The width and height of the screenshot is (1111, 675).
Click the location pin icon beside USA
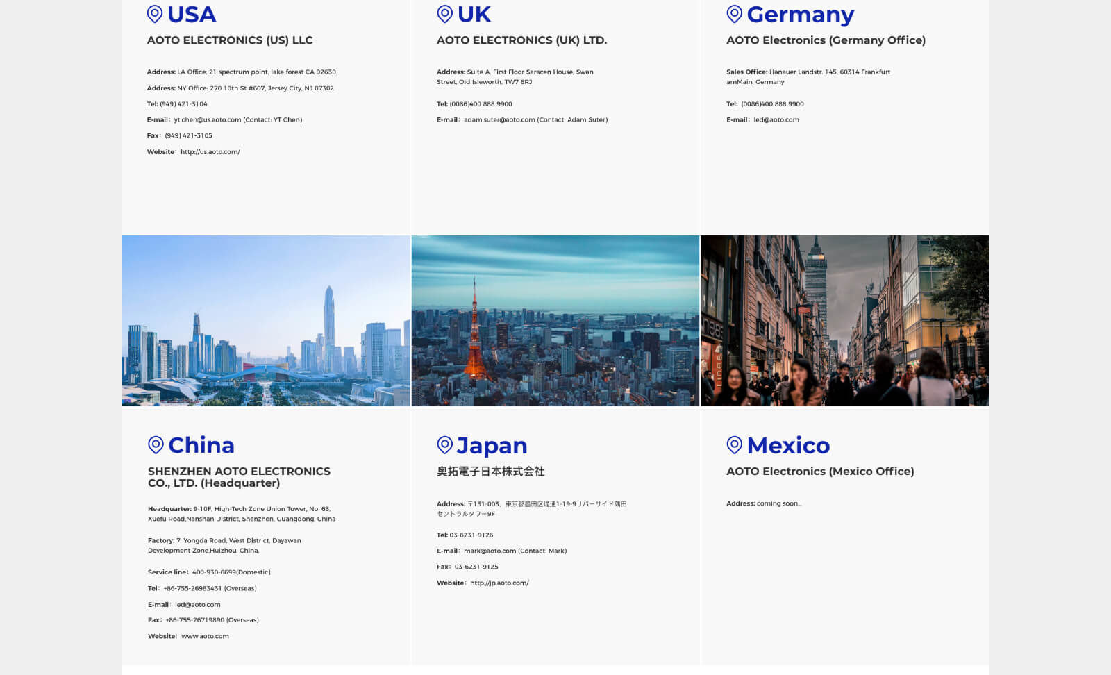tap(155, 14)
